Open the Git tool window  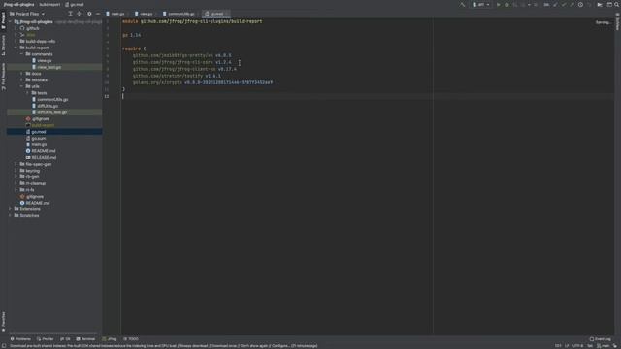point(65,339)
